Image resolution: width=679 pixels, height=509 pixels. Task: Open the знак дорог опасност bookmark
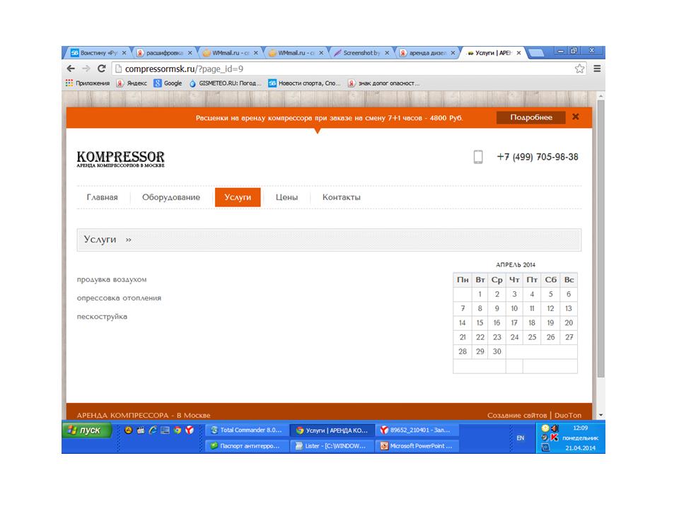click(x=383, y=83)
